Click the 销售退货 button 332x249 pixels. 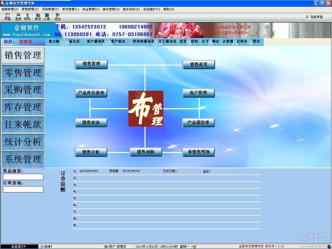199,64
